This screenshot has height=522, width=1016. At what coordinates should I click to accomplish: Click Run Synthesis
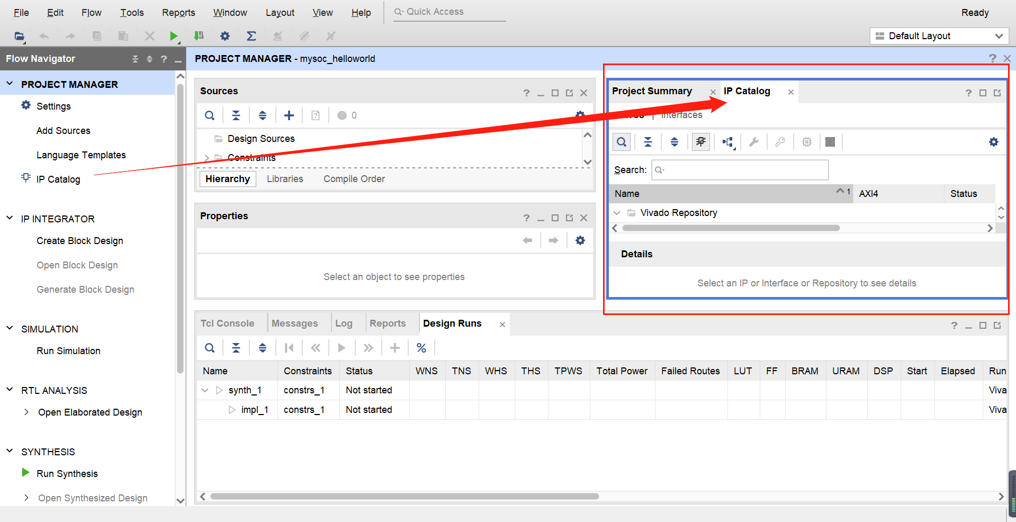point(67,474)
